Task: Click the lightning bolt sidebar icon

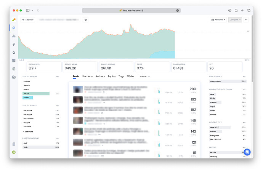Action: [x=14, y=44]
